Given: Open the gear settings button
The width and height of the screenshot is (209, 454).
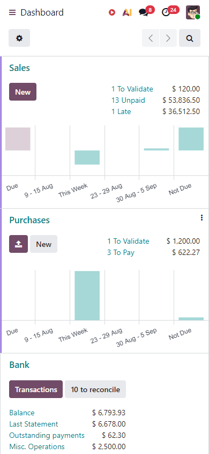Looking at the screenshot, I should point(19,38).
